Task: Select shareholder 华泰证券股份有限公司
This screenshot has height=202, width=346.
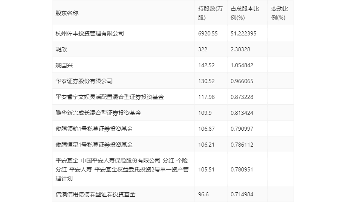Action: [x=84, y=81]
